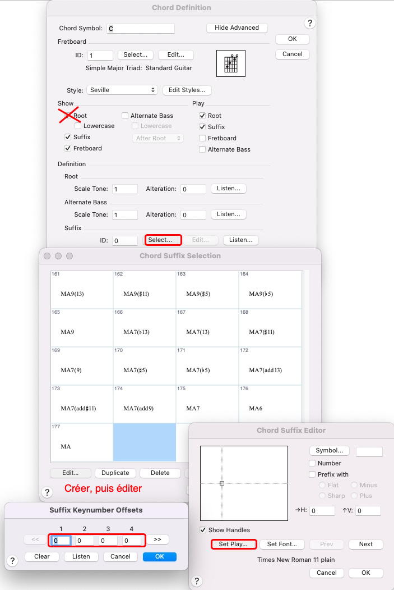Screen dimensions: 394x590
Task: Enable the Alternate Bass show checkbox
Action: coord(125,116)
